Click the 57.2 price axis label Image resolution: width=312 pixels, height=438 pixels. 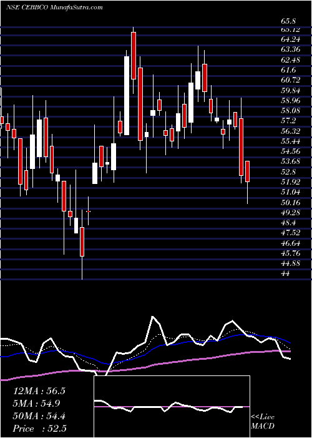(288, 121)
